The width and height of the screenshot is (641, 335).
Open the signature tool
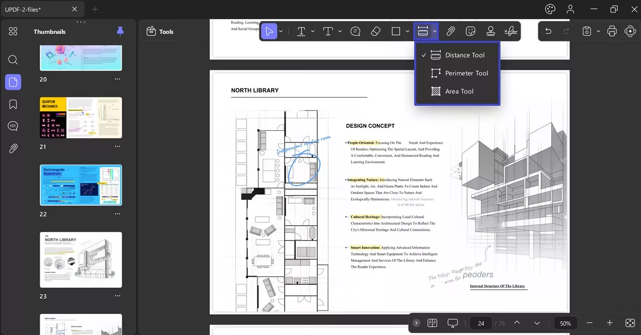tap(511, 31)
